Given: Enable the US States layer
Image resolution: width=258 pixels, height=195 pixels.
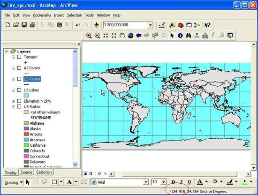Looking at the screenshot, I should pos(19,106).
